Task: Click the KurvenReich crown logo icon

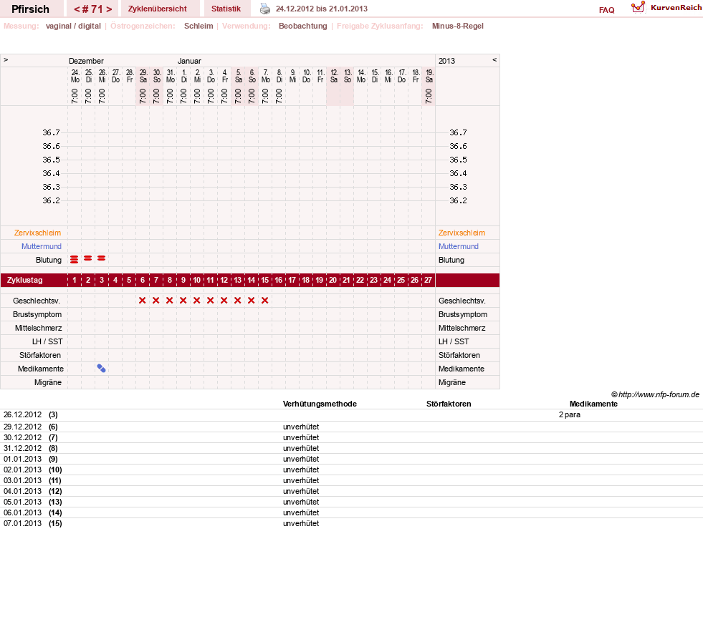Action: 638,7
